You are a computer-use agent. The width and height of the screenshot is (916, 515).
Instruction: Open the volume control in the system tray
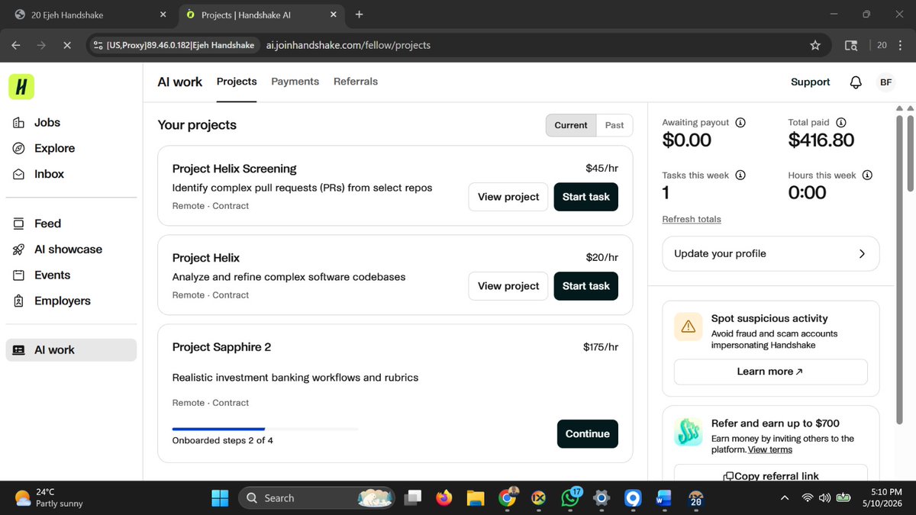824,498
